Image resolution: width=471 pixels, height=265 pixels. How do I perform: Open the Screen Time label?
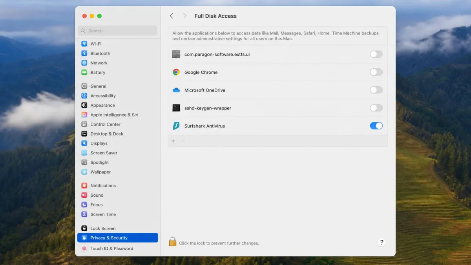pyautogui.click(x=103, y=214)
